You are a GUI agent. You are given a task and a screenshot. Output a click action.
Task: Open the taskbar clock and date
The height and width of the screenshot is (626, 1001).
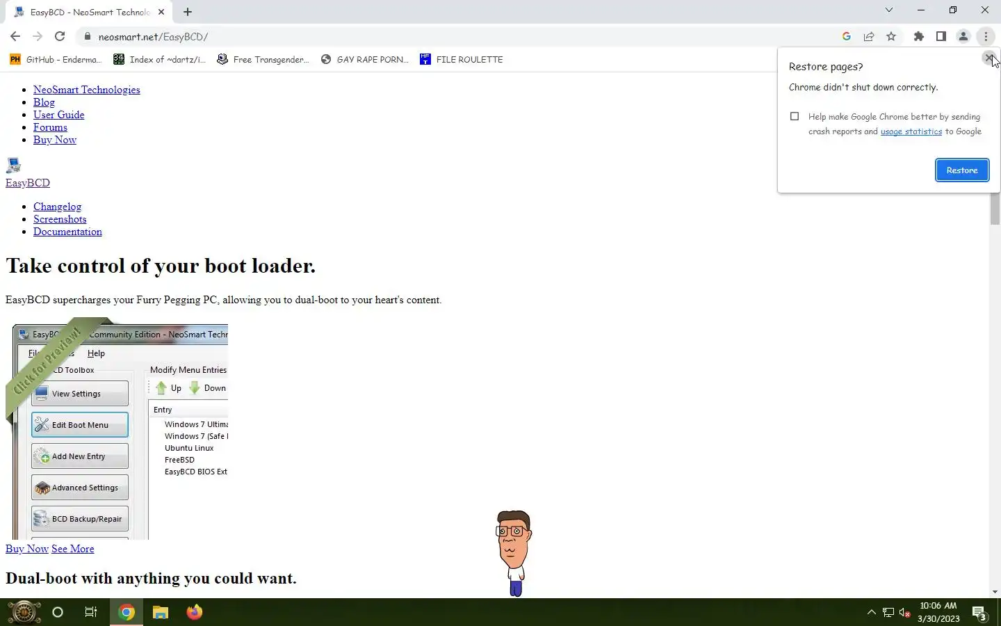click(938, 612)
